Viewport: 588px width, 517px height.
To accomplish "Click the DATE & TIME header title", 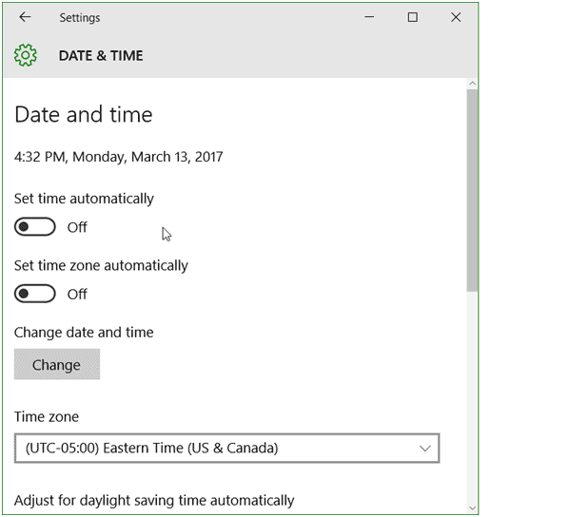I will 101,56.
